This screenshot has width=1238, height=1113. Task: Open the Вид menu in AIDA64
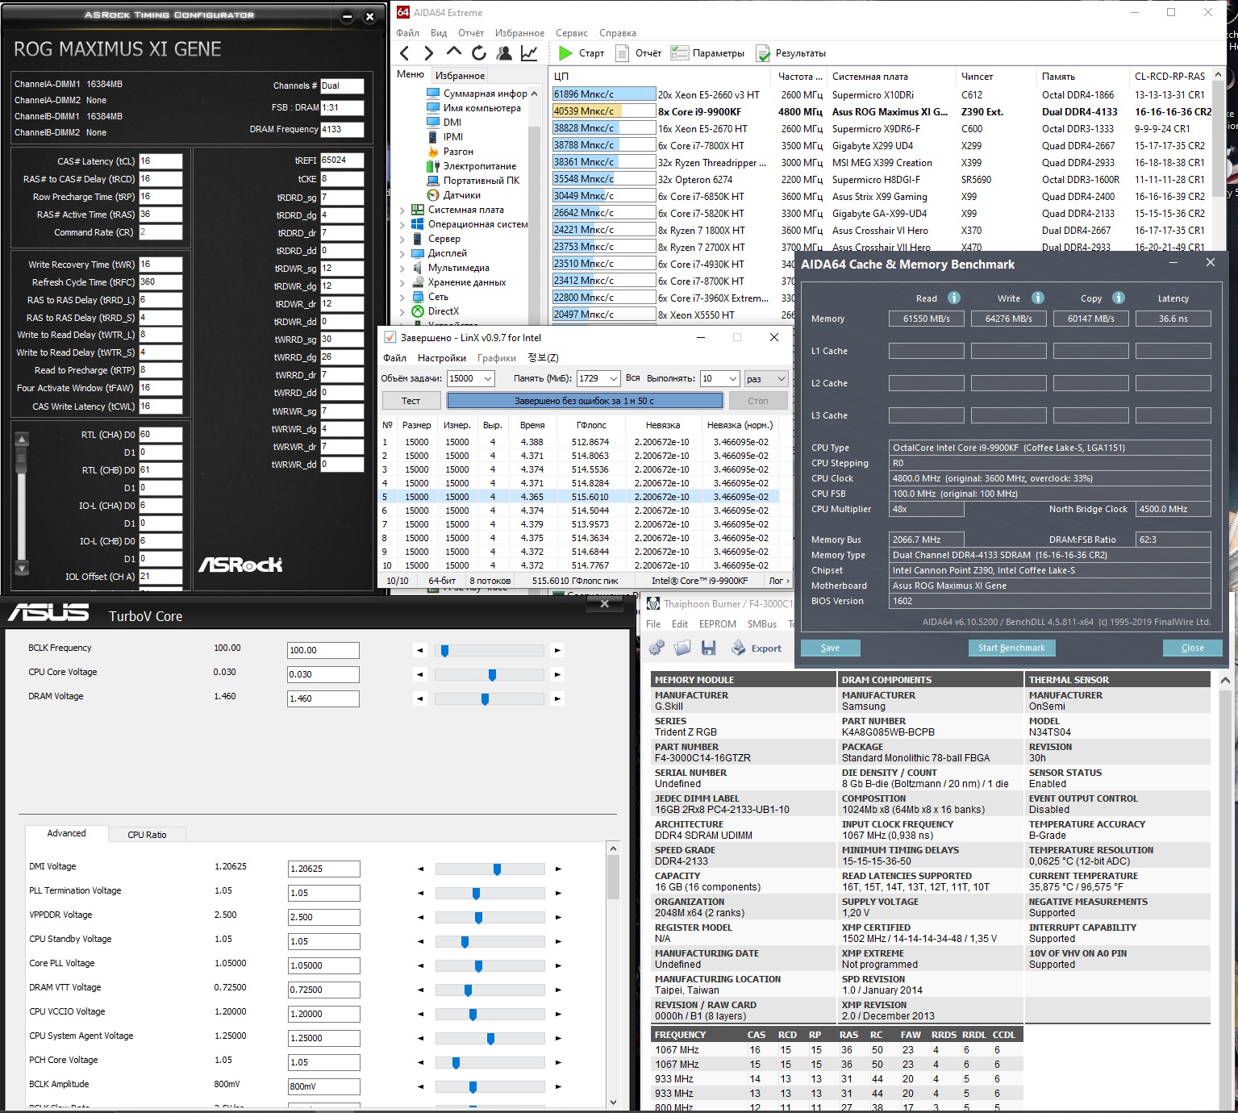439,33
